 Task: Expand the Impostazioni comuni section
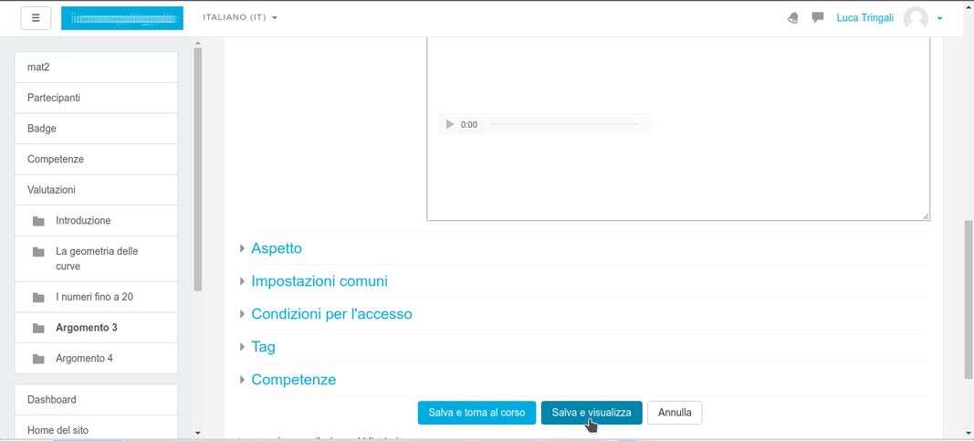pos(319,280)
